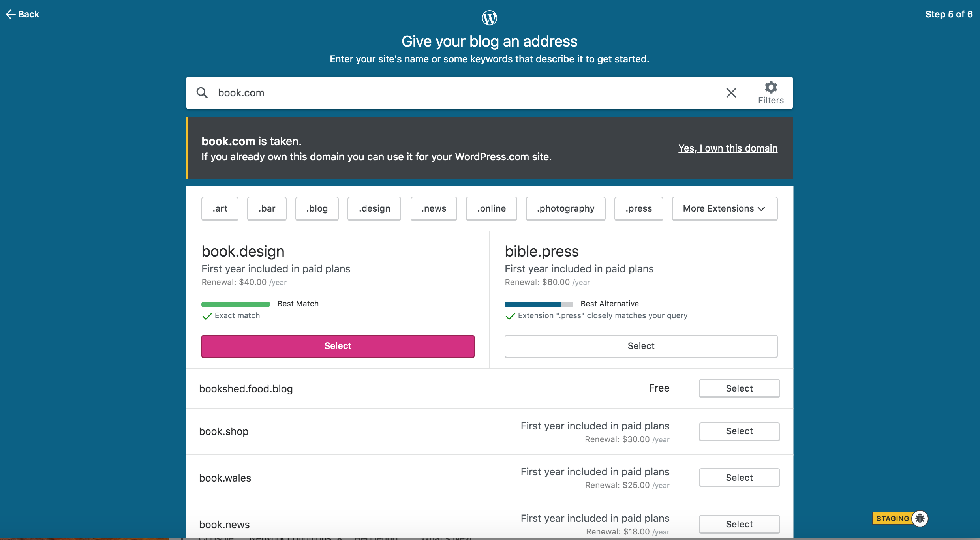This screenshot has width=980, height=540.
Task: Select the book.wales domain
Action: tap(739, 478)
